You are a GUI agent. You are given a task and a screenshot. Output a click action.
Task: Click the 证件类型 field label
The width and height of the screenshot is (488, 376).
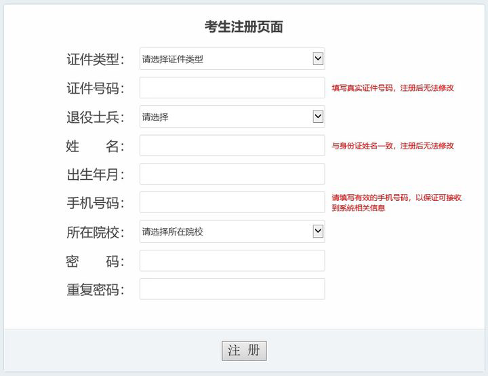click(x=95, y=59)
